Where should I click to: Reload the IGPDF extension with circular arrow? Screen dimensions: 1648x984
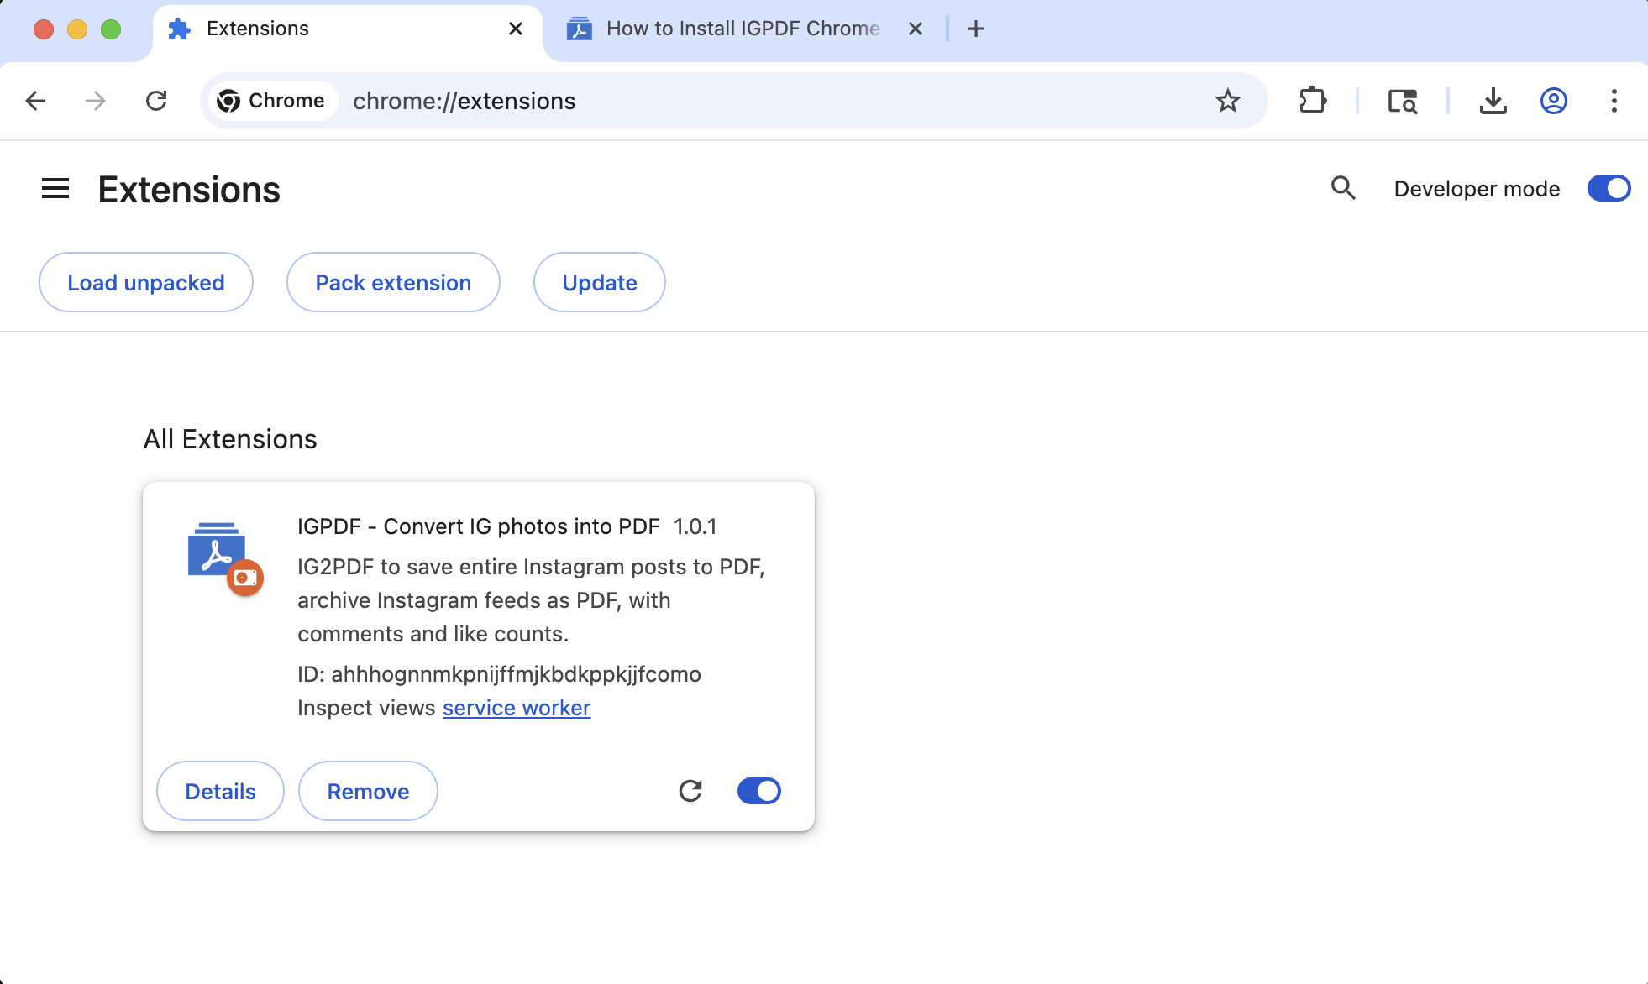[690, 791]
